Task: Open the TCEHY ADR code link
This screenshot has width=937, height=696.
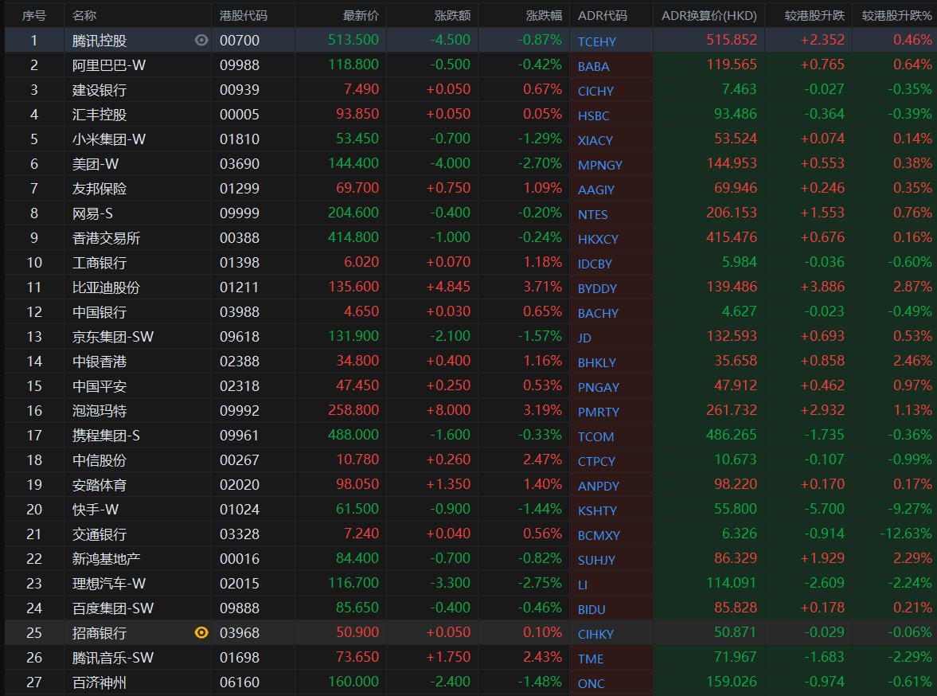Action: (597, 41)
